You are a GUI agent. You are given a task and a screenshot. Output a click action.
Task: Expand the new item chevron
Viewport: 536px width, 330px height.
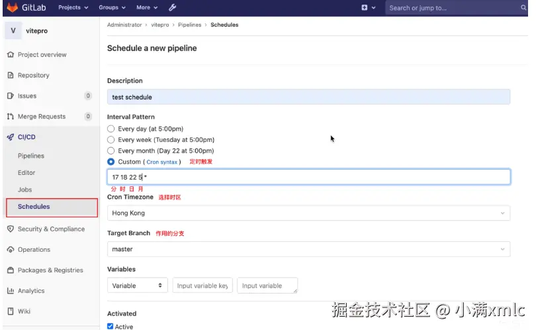tap(373, 8)
